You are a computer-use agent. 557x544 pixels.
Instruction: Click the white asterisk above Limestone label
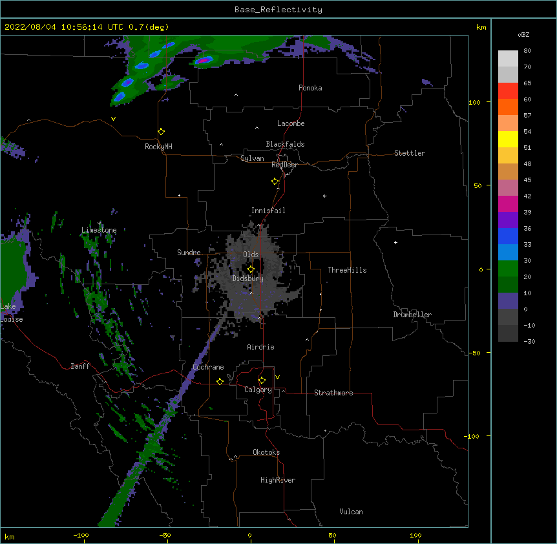pyautogui.click(x=100, y=224)
